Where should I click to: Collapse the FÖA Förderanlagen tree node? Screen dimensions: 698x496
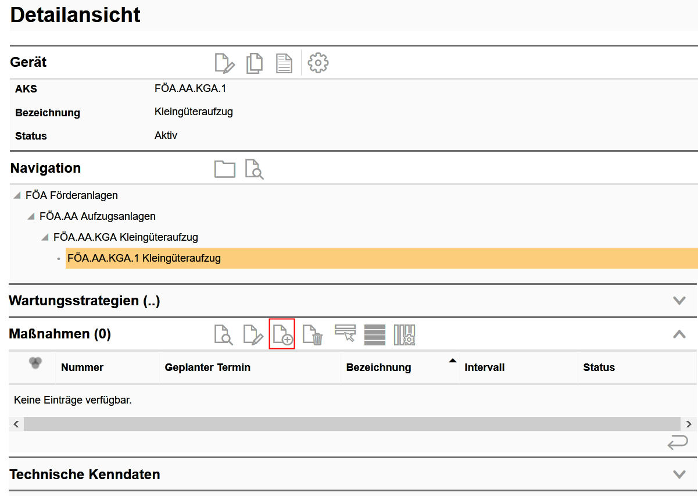tap(17, 196)
